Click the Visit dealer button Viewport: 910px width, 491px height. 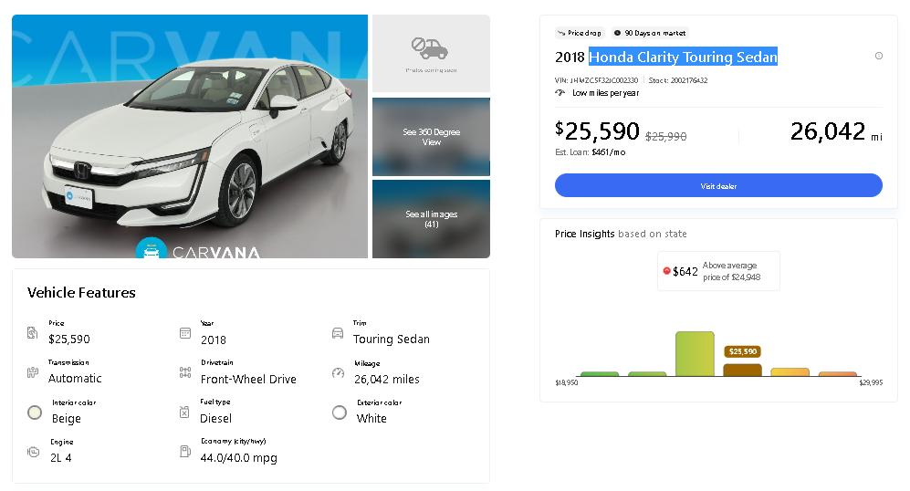pyautogui.click(x=718, y=185)
